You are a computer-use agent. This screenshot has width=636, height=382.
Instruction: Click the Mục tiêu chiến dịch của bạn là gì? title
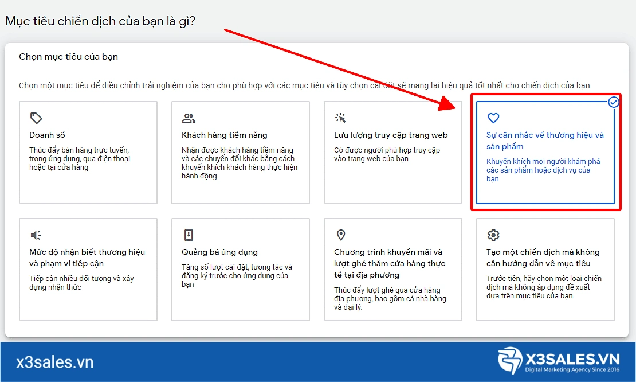100,21
